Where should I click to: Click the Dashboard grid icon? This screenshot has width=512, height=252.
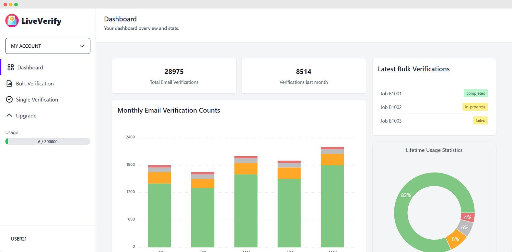point(11,67)
